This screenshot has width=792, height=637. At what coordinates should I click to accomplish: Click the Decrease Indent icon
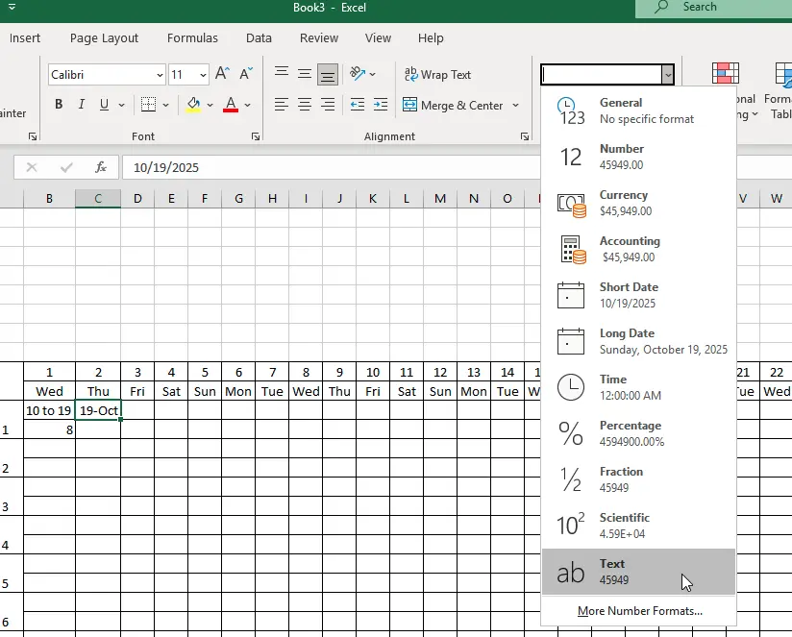(357, 105)
